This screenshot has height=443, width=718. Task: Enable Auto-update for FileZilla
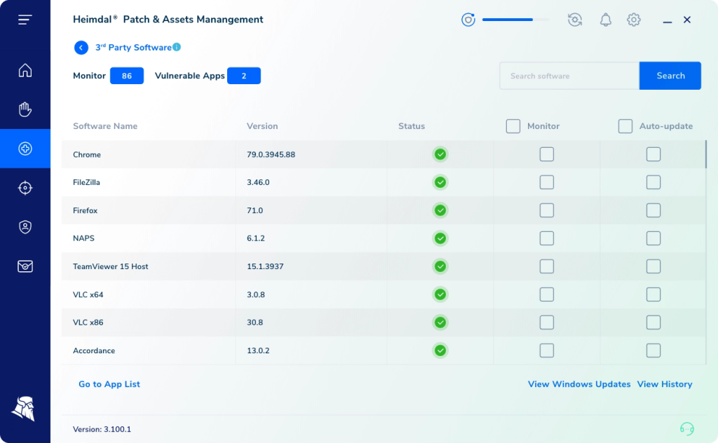(653, 182)
